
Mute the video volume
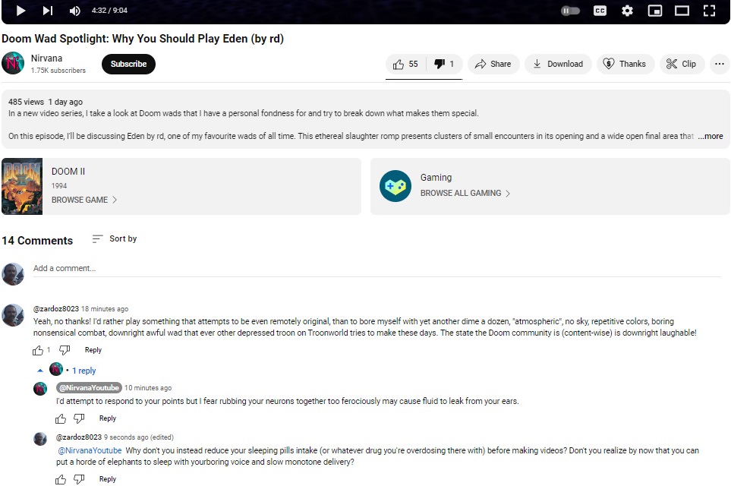74,11
